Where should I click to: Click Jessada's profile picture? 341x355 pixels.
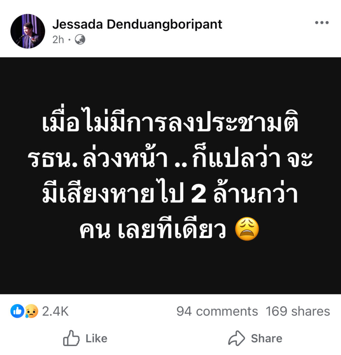(x=28, y=31)
